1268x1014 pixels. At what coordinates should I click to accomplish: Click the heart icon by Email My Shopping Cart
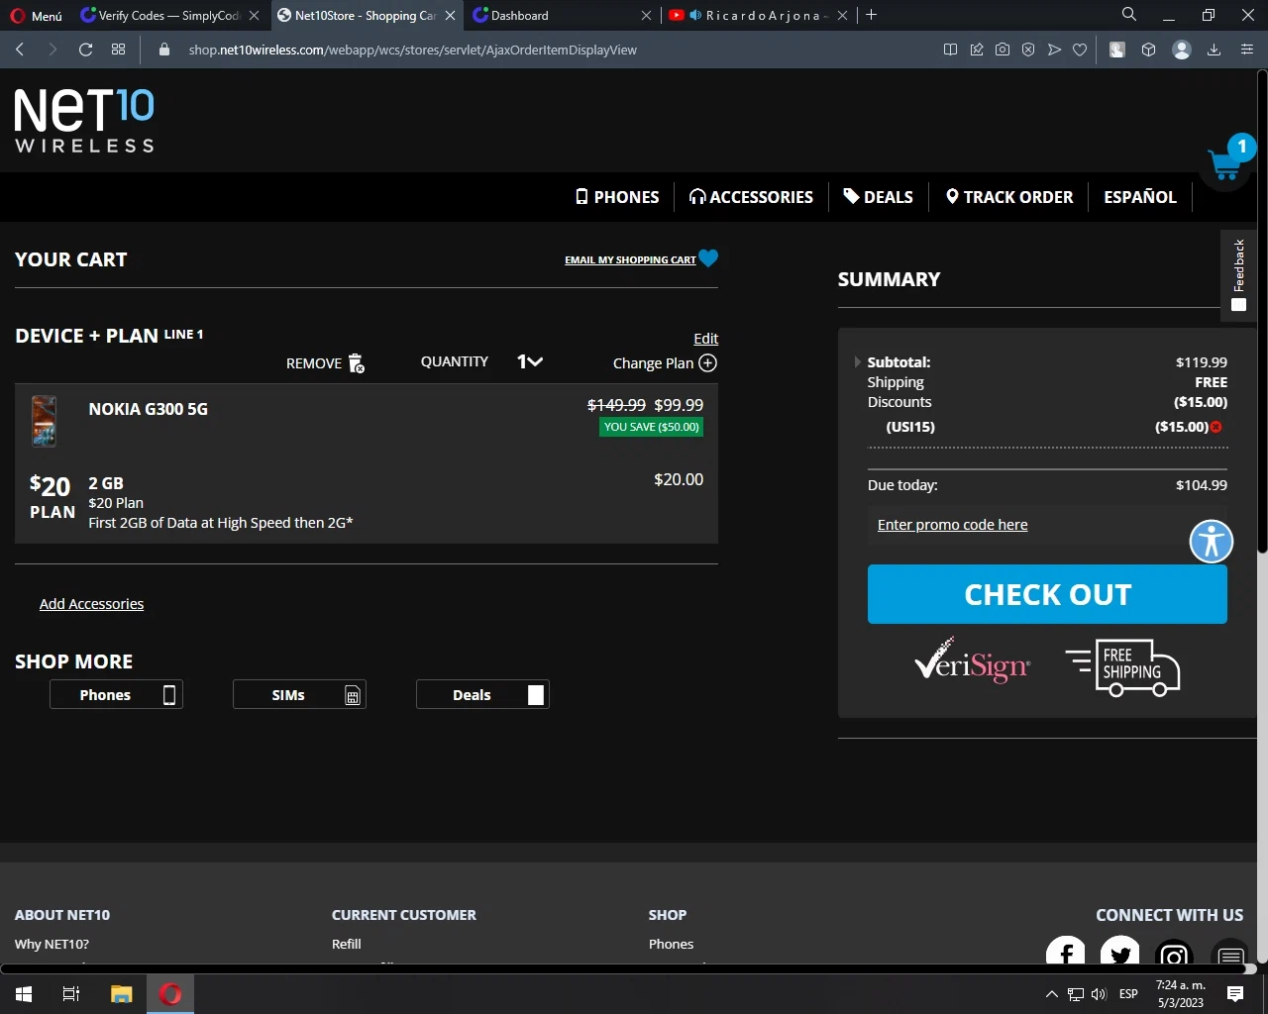click(x=708, y=258)
